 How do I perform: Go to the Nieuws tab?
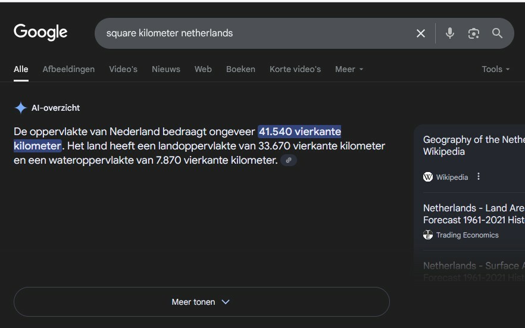point(166,69)
